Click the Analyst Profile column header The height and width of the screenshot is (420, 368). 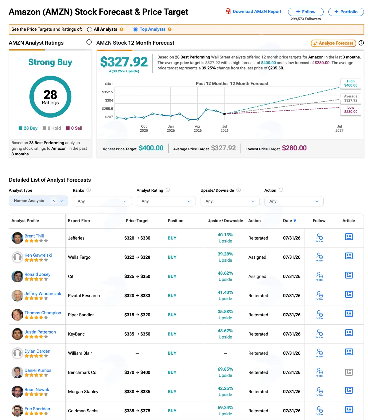(25, 221)
